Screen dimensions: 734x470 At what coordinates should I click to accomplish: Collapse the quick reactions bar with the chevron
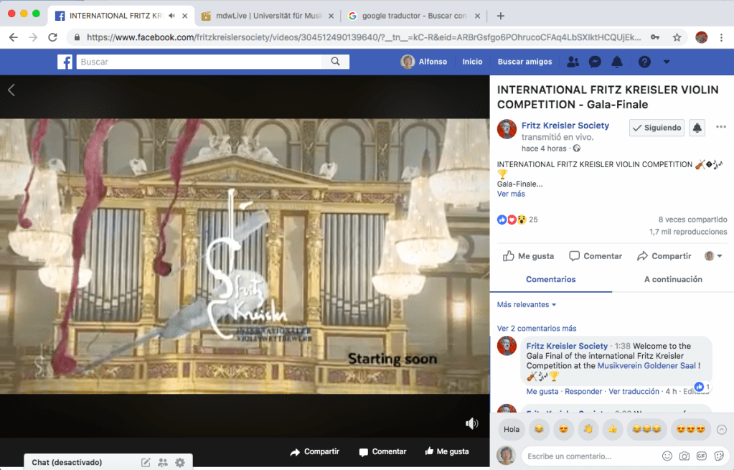pyautogui.click(x=721, y=430)
